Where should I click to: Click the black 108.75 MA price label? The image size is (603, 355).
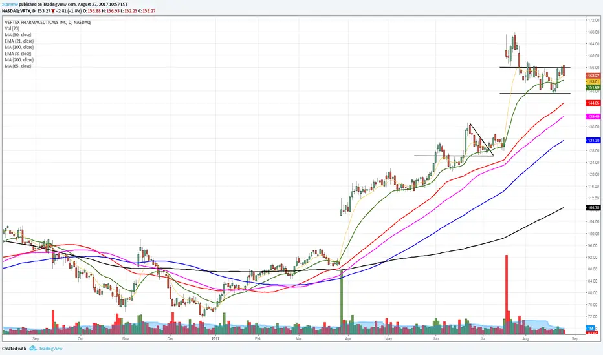pyautogui.click(x=593, y=208)
